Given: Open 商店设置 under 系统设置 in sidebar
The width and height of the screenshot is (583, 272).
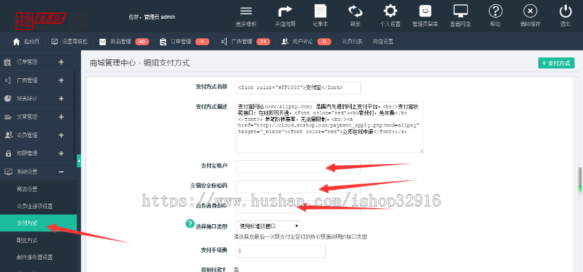Looking at the screenshot, I should [x=27, y=189].
